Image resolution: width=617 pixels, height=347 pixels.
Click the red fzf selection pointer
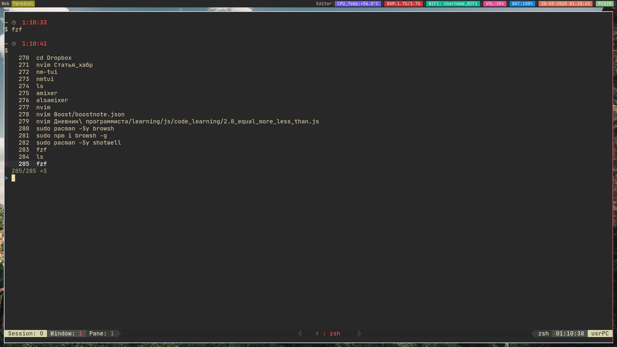click(6, 164)
